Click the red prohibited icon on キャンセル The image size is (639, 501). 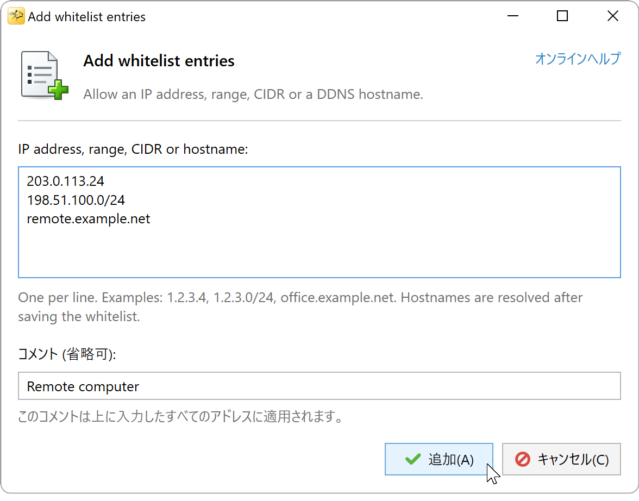[523, 459]
